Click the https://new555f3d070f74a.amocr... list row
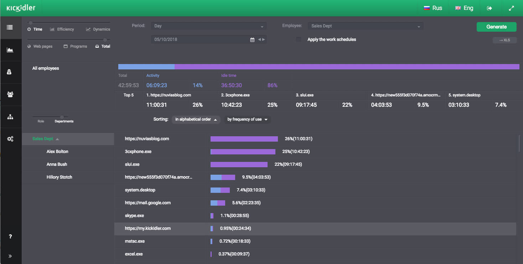Image resolution: width=523 pixels, height=264 pixels. (315, 177)
